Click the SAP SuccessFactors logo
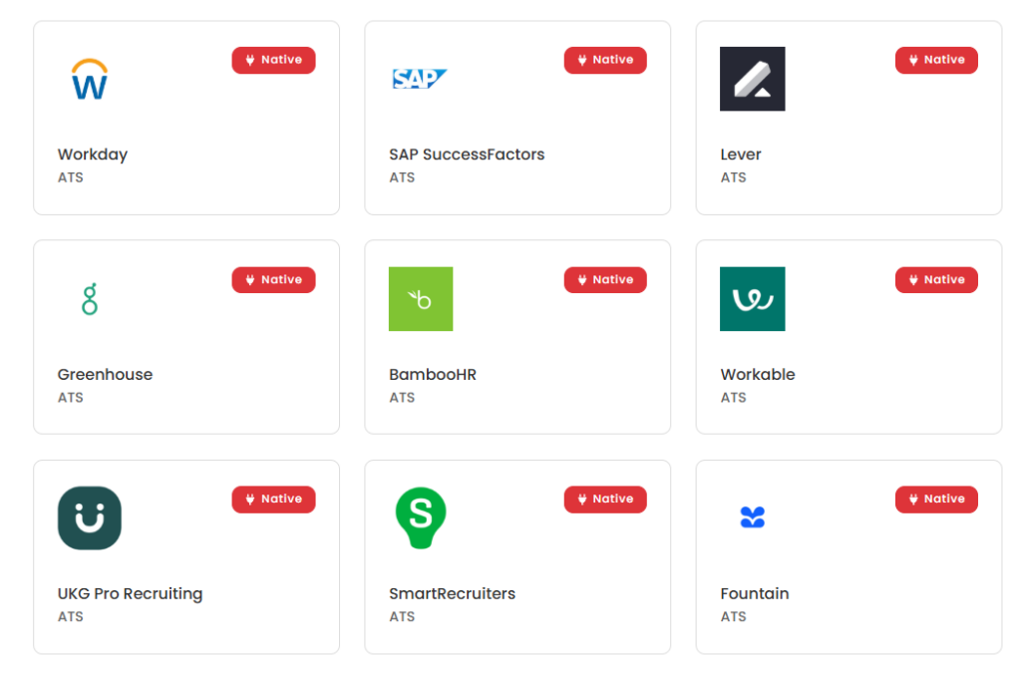This screenshot has width=1021, height=673. tap(420, 78)
